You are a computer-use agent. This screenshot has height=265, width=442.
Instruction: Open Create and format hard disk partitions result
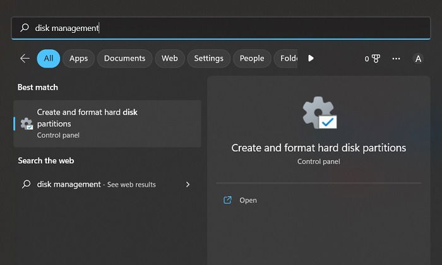click(x=107, y=124)
